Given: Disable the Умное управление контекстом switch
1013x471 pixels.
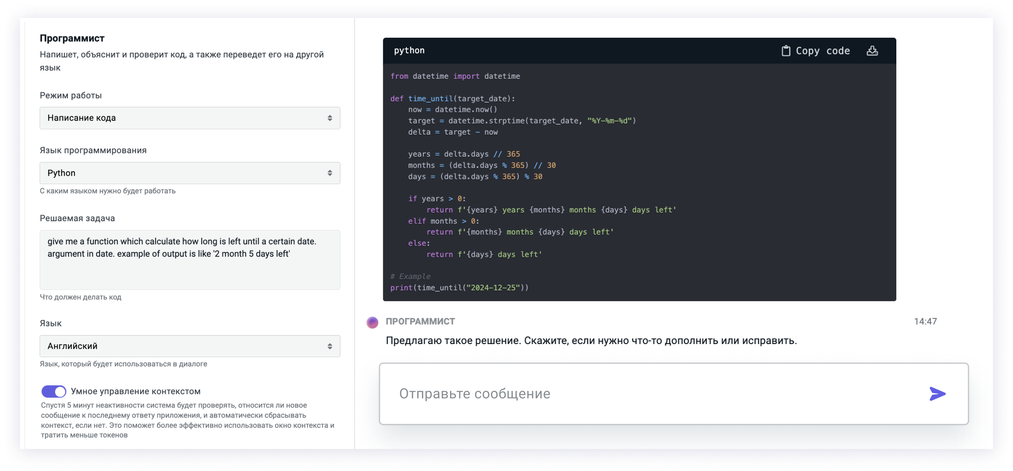Looking at the screenshot, I should pyautogui.click(x=54, y=391).
